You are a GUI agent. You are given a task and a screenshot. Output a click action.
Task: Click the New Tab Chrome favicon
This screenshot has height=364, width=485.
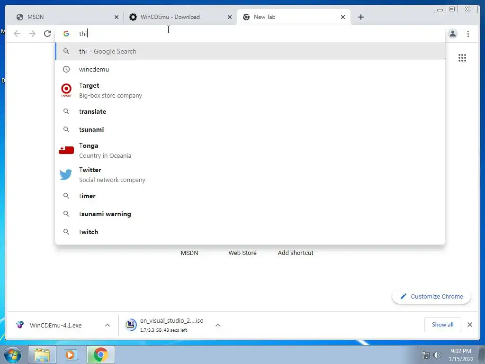pyautogui.click(x=246, y=17)
